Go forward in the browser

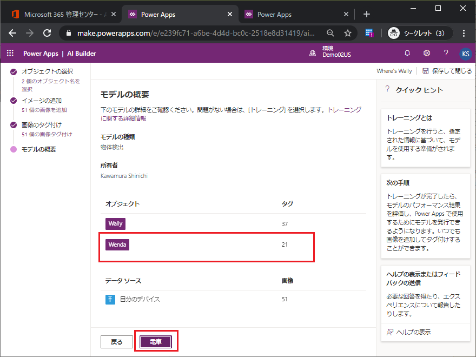click(29, 33)
